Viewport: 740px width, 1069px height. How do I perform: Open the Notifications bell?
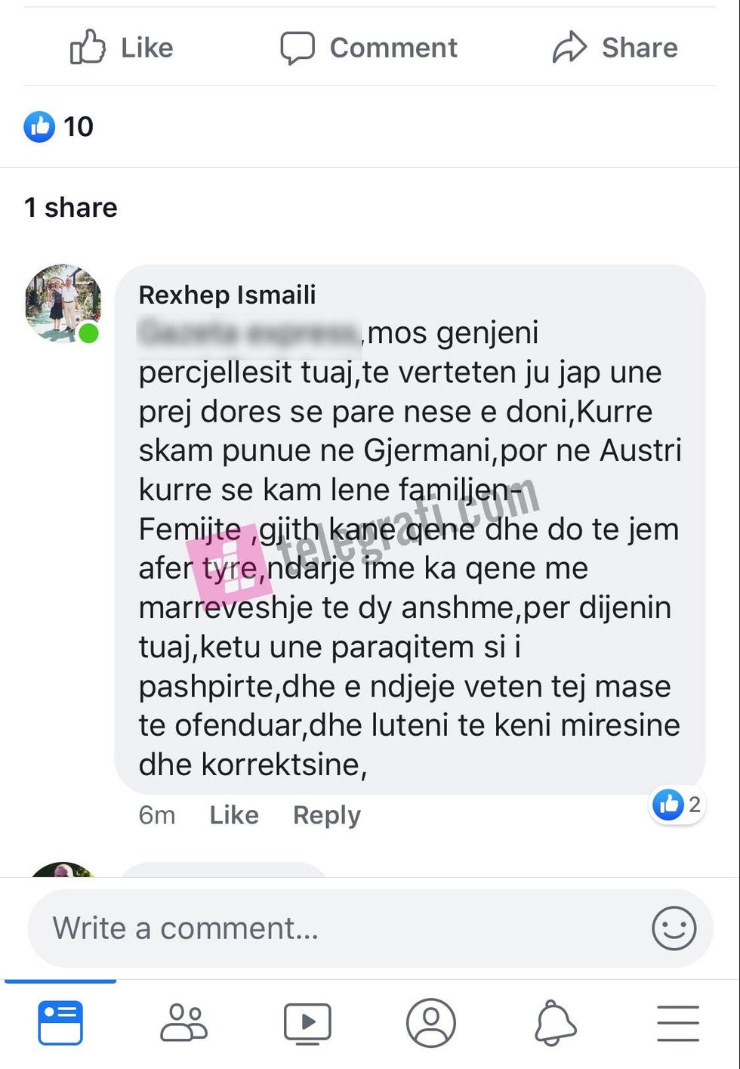[554, 1023]
